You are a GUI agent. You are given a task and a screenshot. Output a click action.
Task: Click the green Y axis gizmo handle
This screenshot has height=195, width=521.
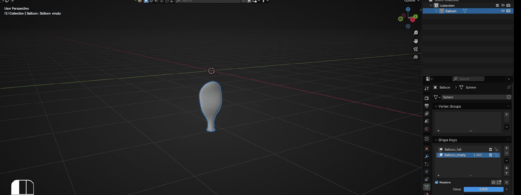415,16
